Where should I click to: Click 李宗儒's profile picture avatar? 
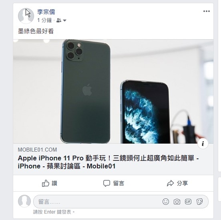[26, 16]
